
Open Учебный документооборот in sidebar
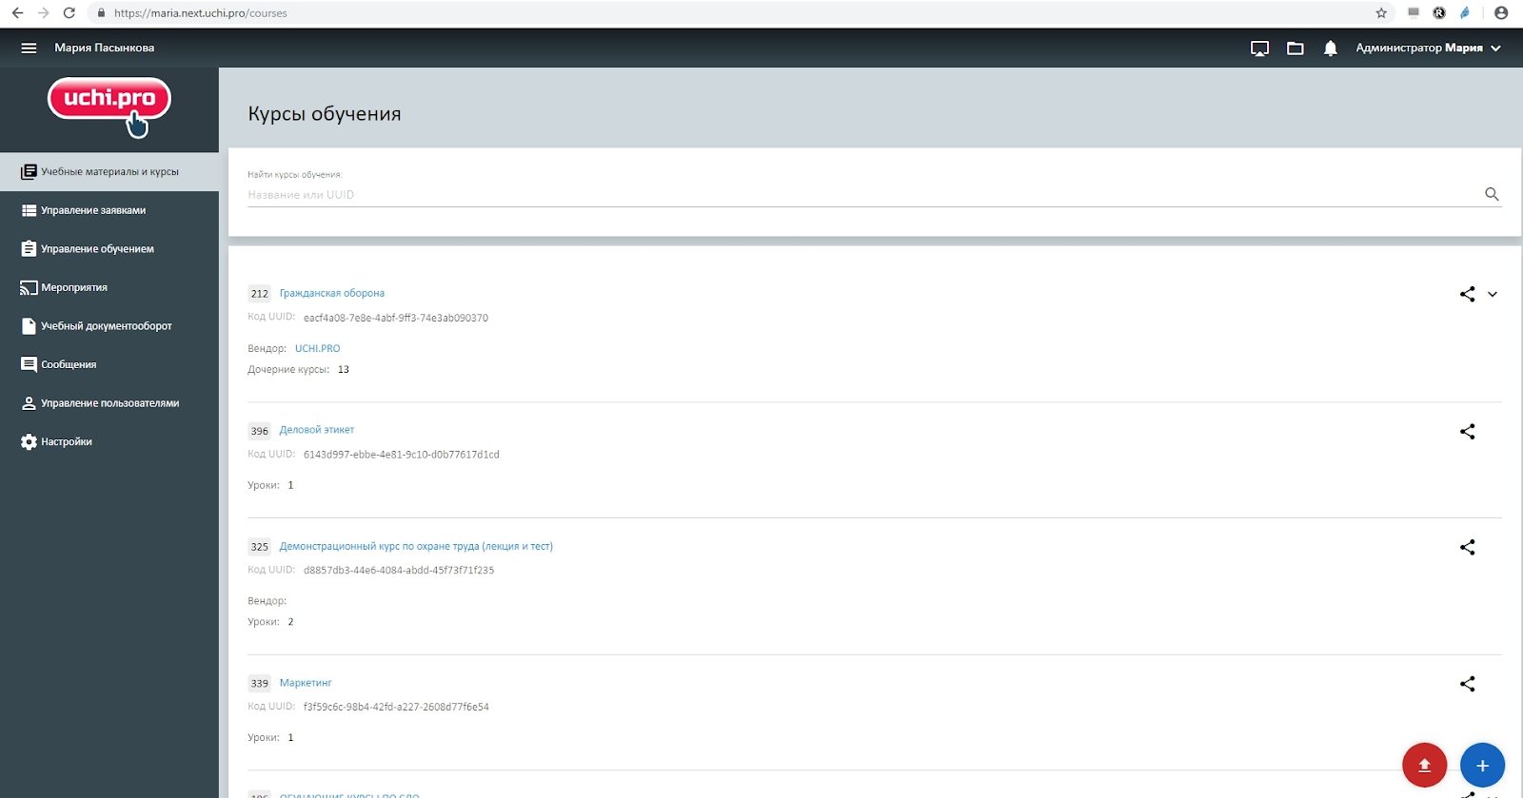109,326
